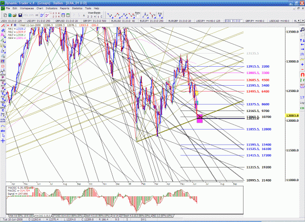Open the RSI 3.3 indicator tab

(163, 216)
